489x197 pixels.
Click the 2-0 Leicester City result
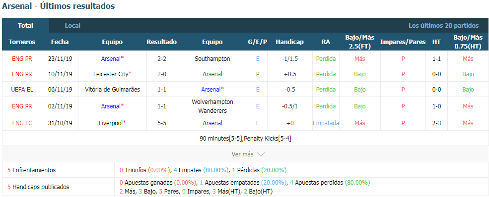[162, 74]
